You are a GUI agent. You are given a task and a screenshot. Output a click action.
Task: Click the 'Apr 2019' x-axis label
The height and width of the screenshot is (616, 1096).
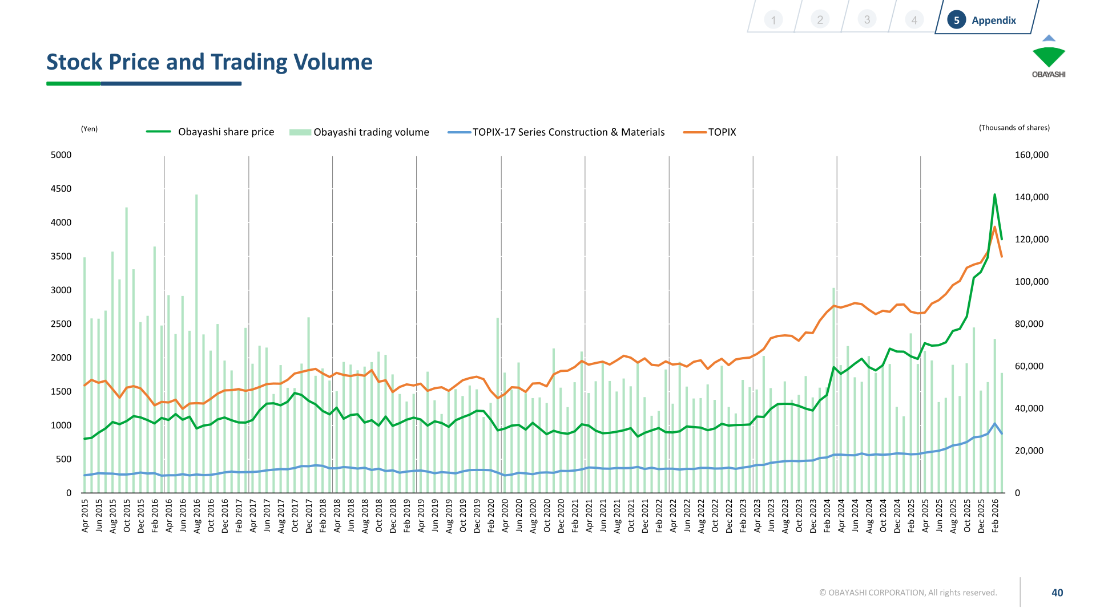(421, 516)
